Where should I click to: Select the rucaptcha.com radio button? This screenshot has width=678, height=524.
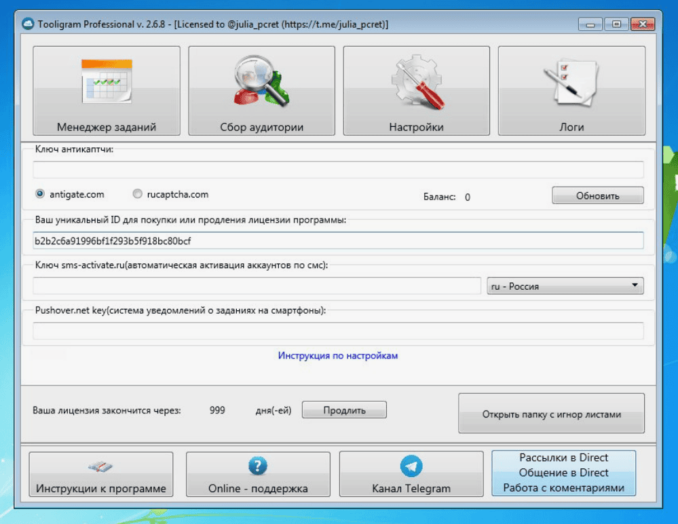coord(138,193)
